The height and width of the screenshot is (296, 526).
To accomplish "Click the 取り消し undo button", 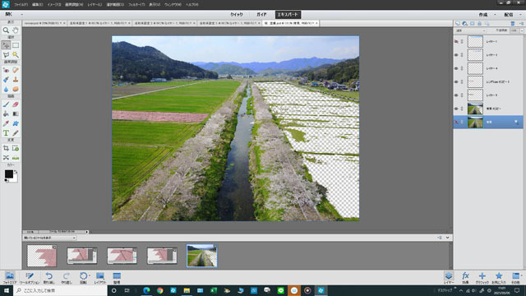I will 49,278.
